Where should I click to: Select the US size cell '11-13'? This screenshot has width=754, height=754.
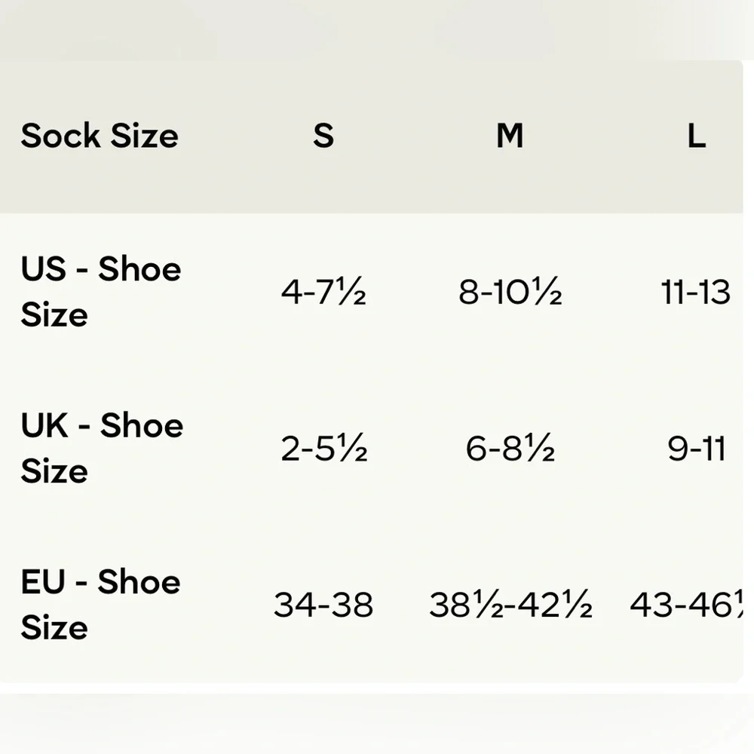click(x=695, y=293)
